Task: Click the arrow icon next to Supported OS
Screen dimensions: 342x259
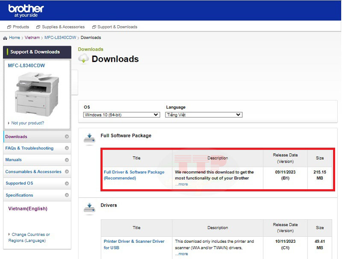Action: (x=67, y=183)
